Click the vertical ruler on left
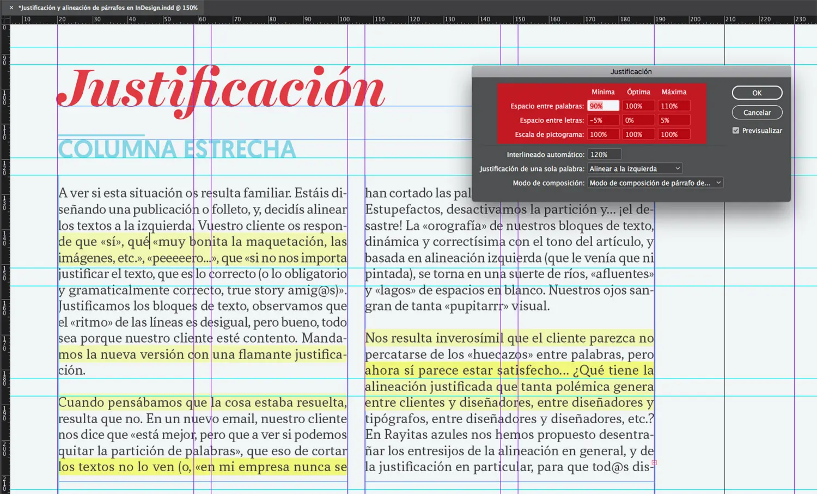The width and height of the screenshot is (817, 494). 5,259
